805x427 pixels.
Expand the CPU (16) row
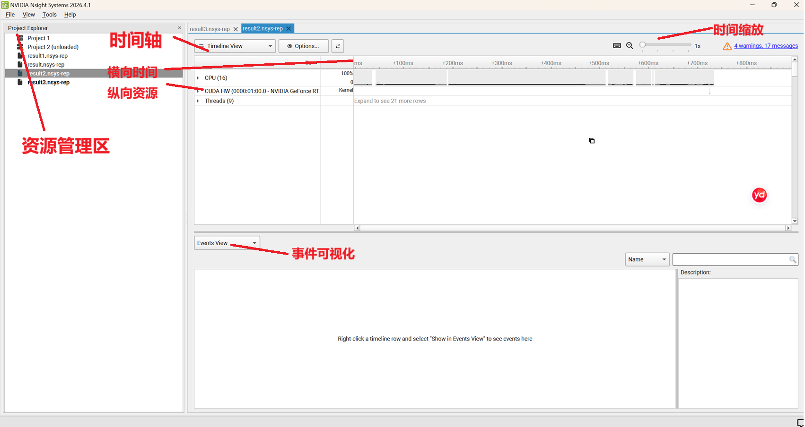198,78
